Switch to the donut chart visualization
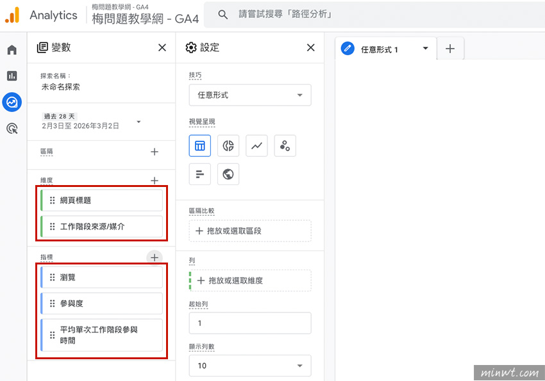 point(228,145)
